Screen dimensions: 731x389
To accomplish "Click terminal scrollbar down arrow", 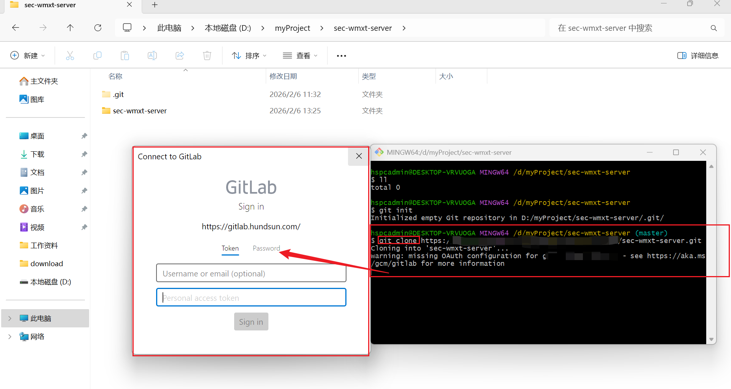I will pos(711,339).
